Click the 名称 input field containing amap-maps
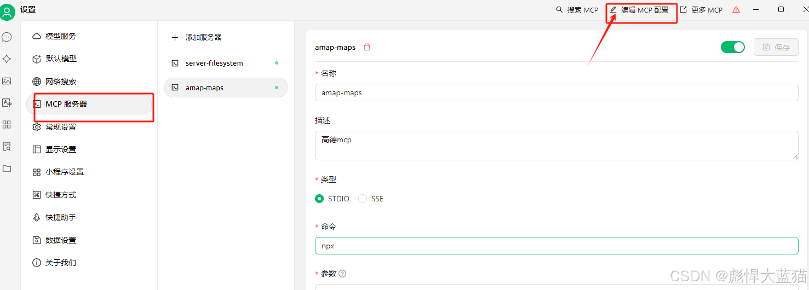 click(556, 92)
